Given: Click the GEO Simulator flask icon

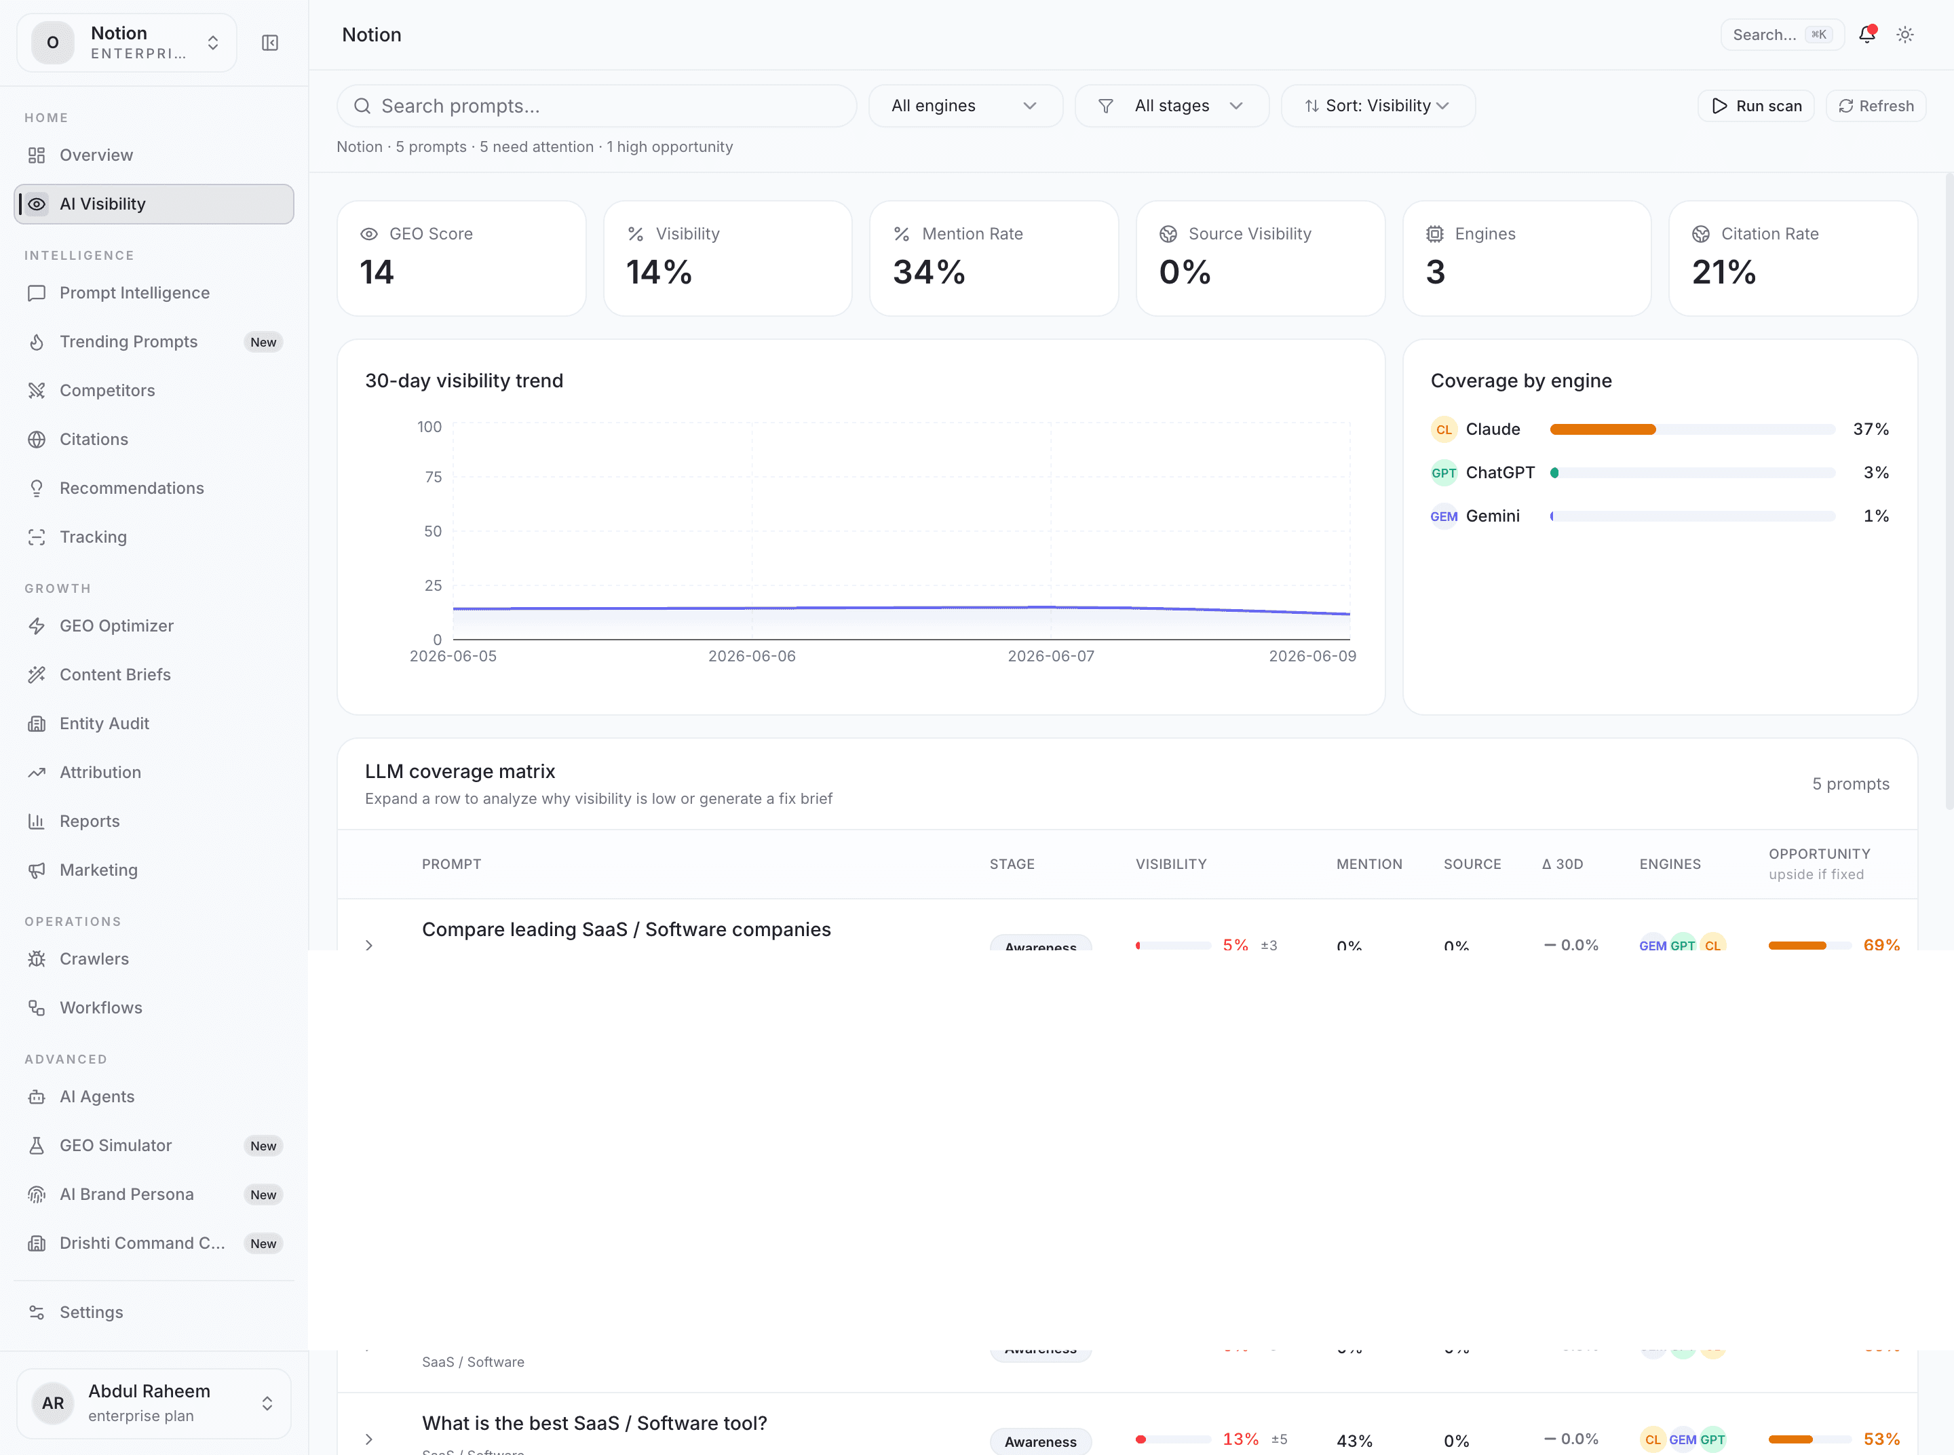Looking at the screenshot, I should tap(36, 1146).
